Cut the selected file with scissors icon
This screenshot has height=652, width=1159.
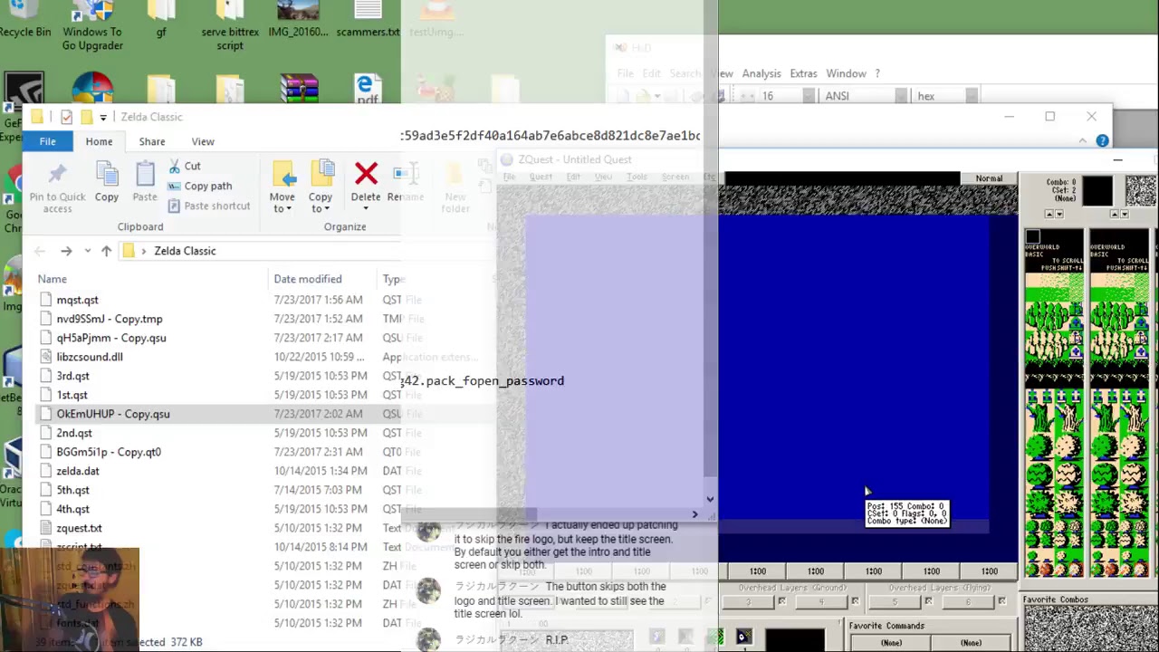(x=186, y=167)
